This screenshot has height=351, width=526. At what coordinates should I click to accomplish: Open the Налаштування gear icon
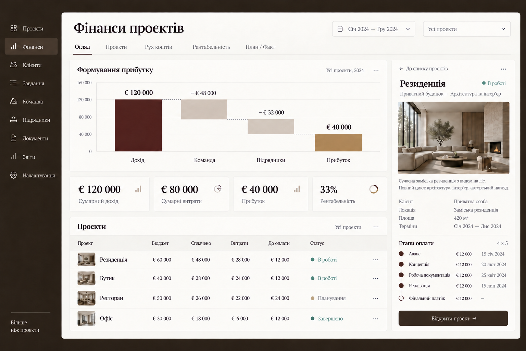(14, 175)
